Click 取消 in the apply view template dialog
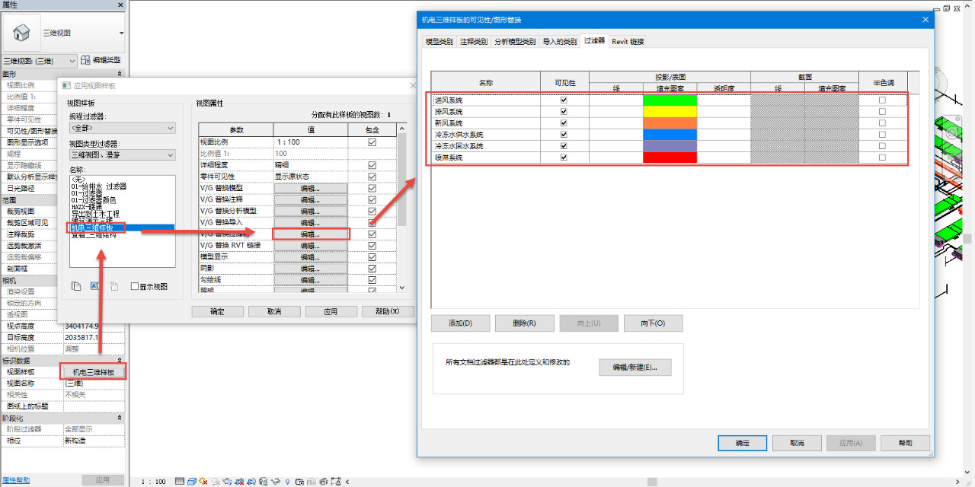The height and width of the screenshot is (487, 975). pos(274,312)
